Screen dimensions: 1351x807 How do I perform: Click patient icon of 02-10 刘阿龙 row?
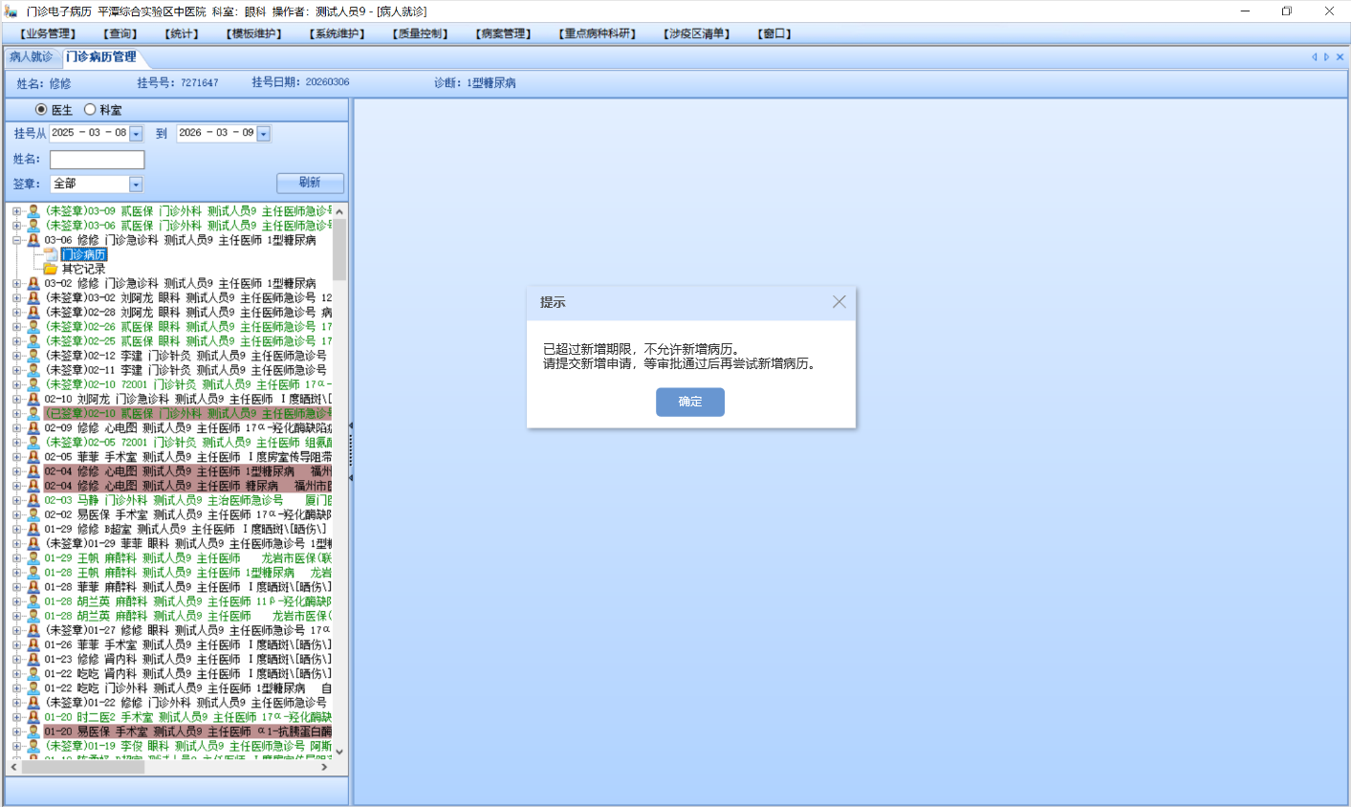(33, 399)
